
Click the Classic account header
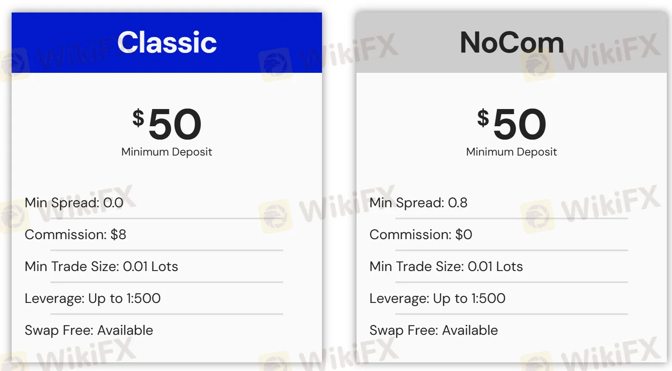click(x=167, y=43)
